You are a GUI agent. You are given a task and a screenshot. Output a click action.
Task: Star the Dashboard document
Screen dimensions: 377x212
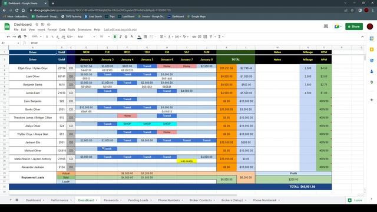[37, 25]
